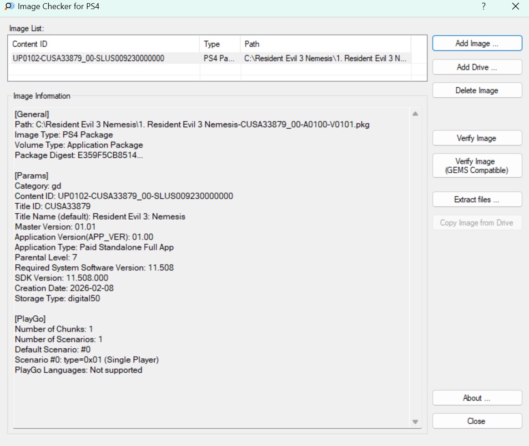Click the Add Image button
This screenshot has width=529, height=446.
pyautogui.click(x=477, y=44)
